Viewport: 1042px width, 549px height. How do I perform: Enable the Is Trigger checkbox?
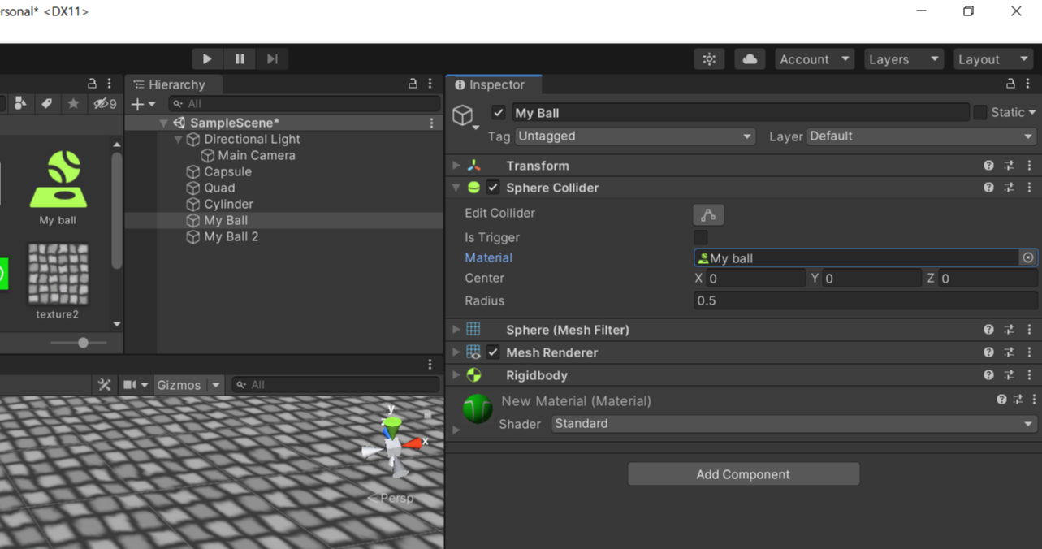701,237
